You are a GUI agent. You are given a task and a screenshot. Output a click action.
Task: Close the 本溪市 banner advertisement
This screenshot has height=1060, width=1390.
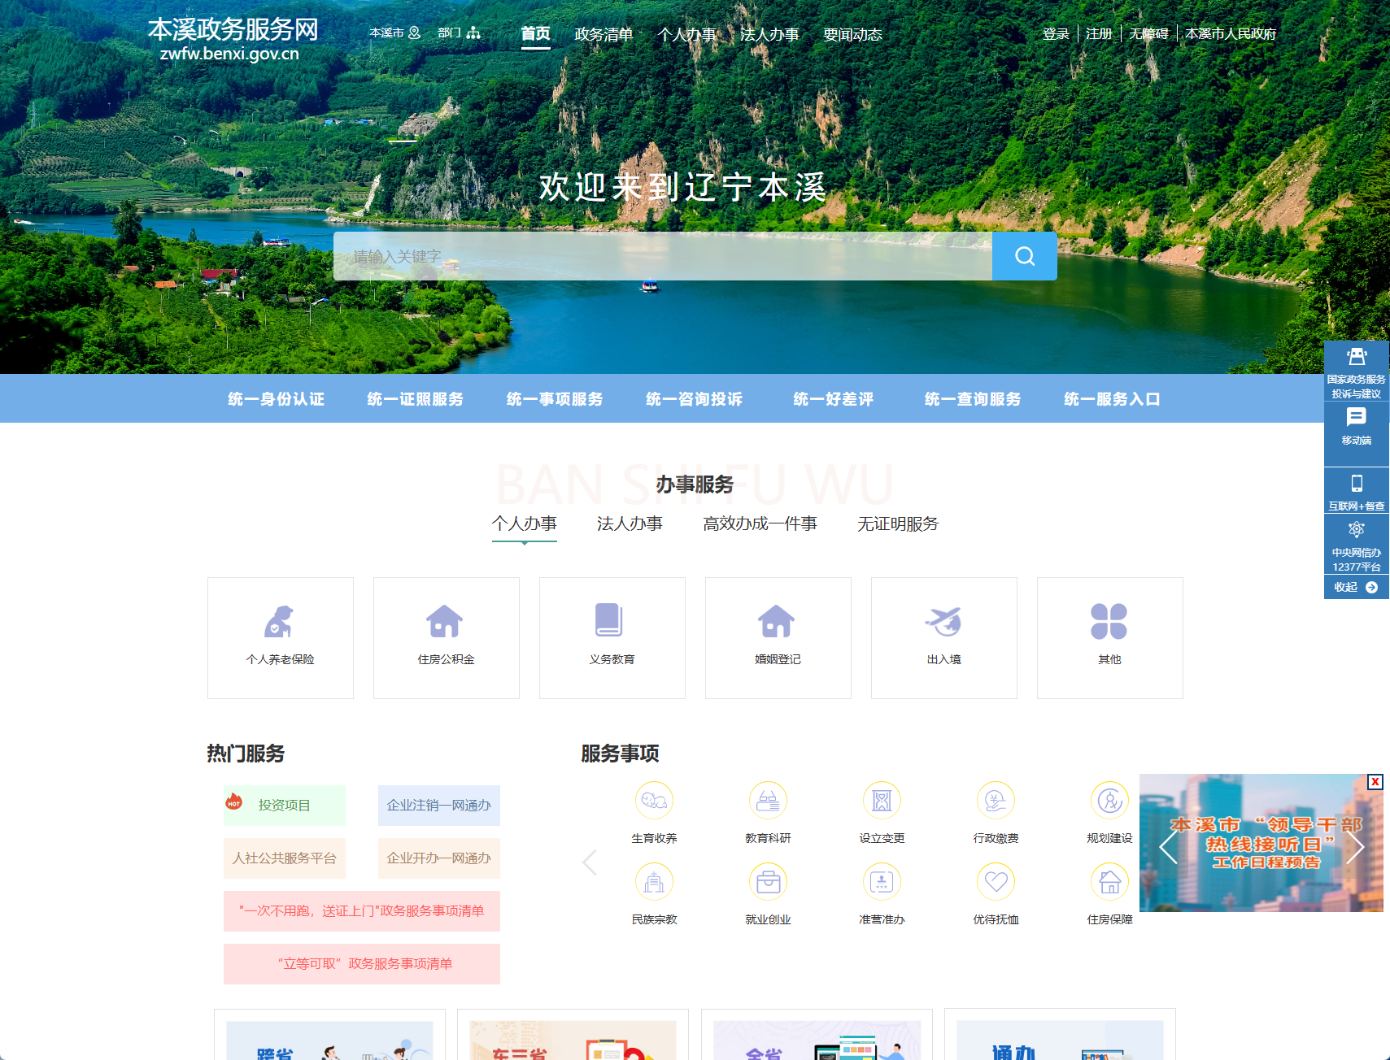click(x=1375, y=782)
